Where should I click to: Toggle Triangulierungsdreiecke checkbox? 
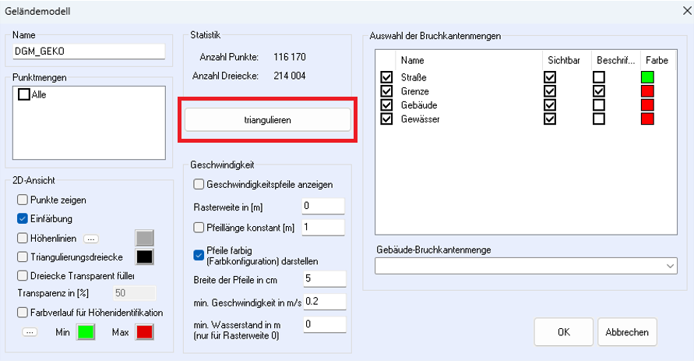(23, 257)
